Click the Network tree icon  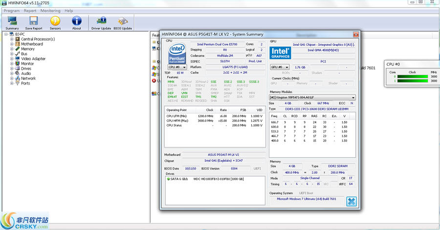coord(18,79)
